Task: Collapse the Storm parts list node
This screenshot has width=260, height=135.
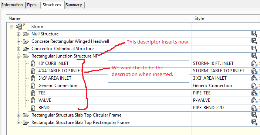Action: click(11, 27)
